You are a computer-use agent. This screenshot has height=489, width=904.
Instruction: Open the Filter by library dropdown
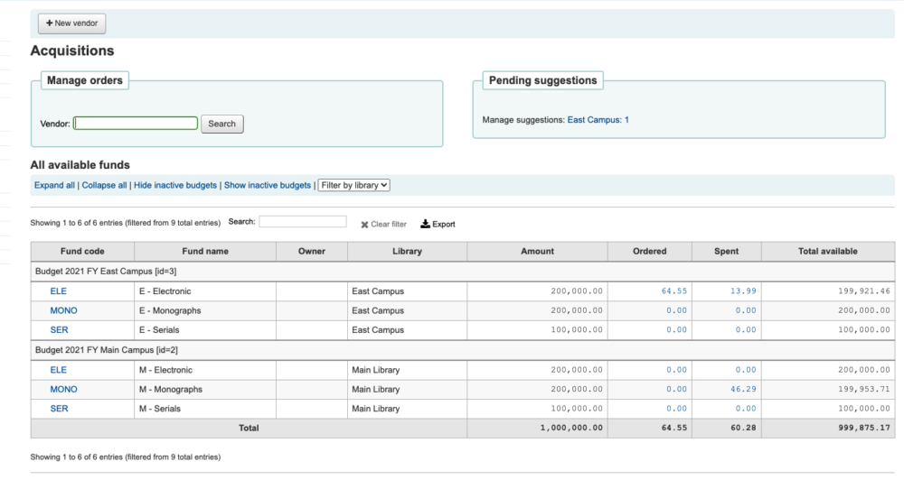(353, 185)
